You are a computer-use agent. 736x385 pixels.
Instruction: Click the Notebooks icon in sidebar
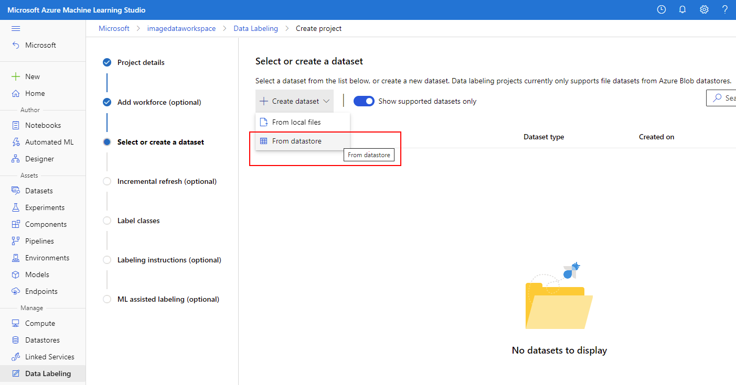(16, 125)
